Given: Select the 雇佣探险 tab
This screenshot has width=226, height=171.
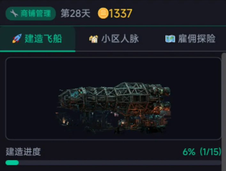Looking at the screenshot, I should click(x=197, y=39).
